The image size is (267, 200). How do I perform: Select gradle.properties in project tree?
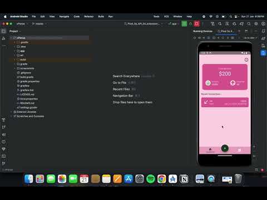point(28,81)
